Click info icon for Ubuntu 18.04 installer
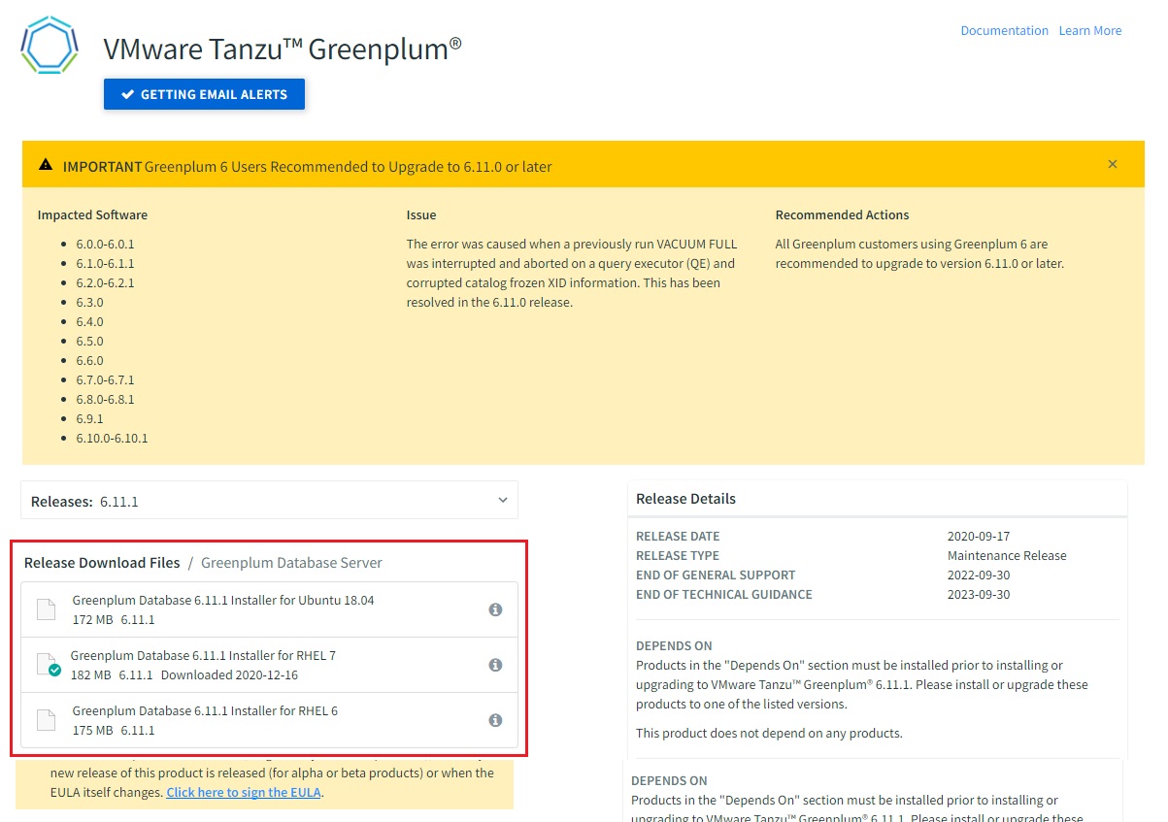This screenshot has width=1168, height=822. point(495,609)
